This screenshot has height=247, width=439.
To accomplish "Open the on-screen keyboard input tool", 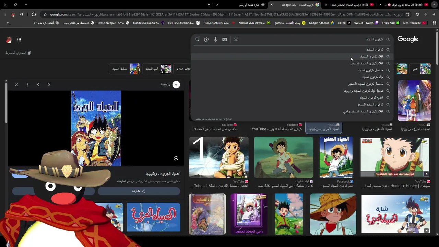I will point(225,39).
